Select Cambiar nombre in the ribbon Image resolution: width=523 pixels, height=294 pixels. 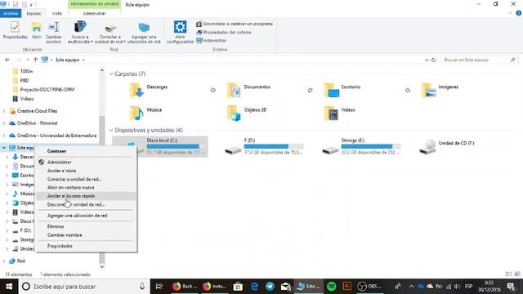pos(53,33)
